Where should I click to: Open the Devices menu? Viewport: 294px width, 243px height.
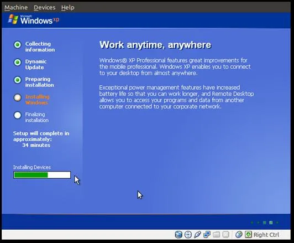pos(45,8)
